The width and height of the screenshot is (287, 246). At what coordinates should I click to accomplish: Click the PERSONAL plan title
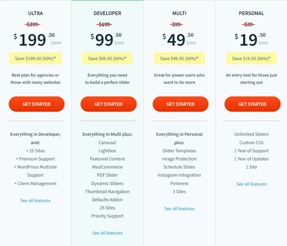[252, 14]
